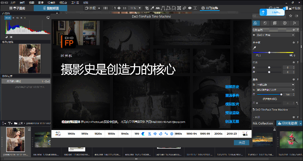The height and width of the screenshot is (161, 303).
Task: Select the first filmstrip portrait thumbnail
Action: click(15, 139)
